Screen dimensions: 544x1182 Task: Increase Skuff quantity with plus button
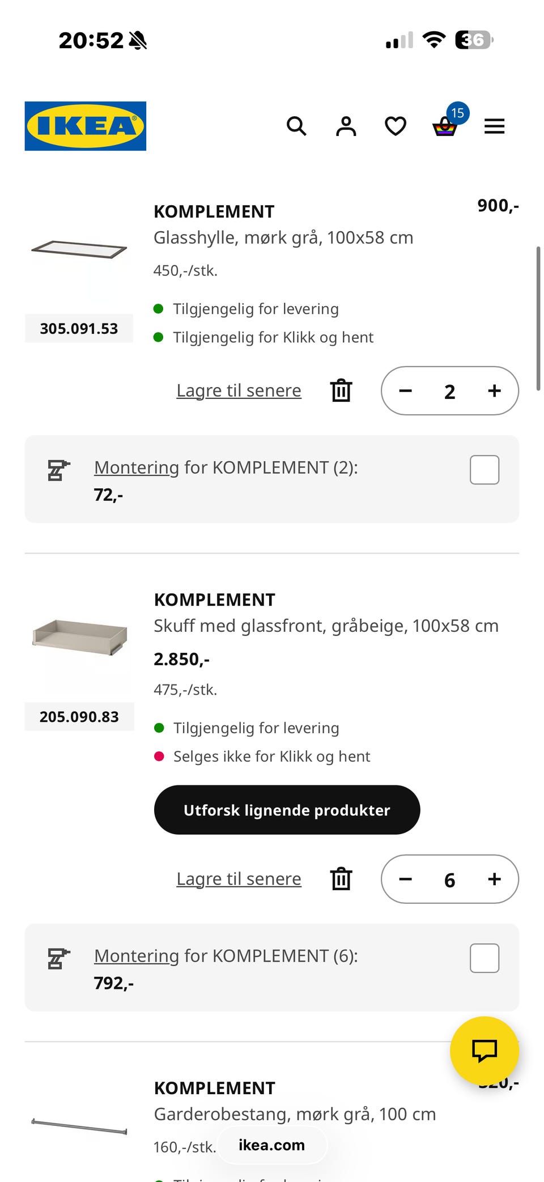pyautogui.click(x=494, y=879)
